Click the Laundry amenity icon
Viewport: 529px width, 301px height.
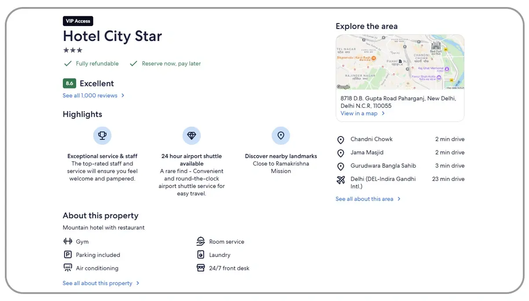[201, 255]
